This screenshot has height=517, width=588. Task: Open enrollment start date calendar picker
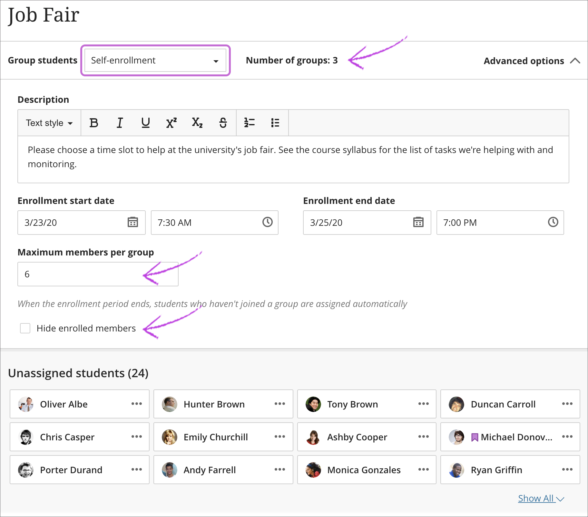132,222
